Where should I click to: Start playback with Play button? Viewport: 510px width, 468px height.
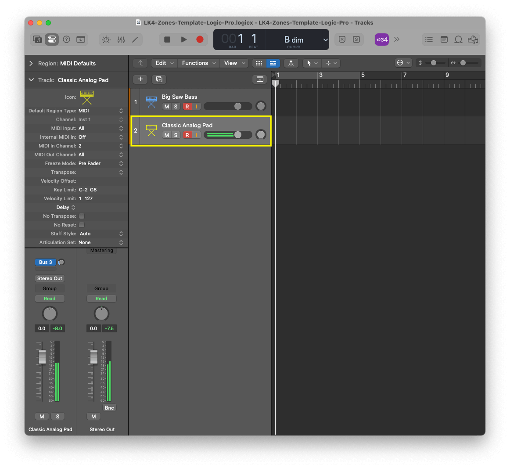(x=184, y=40)
